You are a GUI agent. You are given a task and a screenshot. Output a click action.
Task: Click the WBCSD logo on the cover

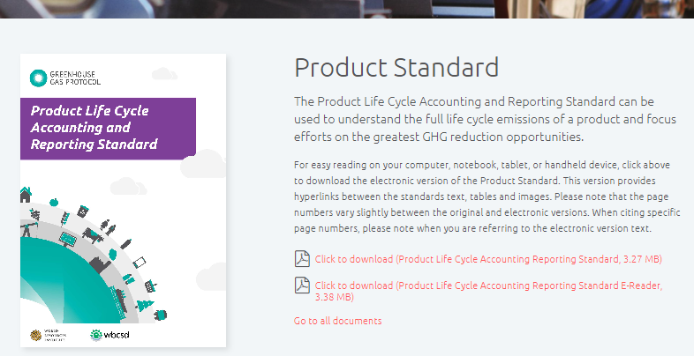pos(98,335)
